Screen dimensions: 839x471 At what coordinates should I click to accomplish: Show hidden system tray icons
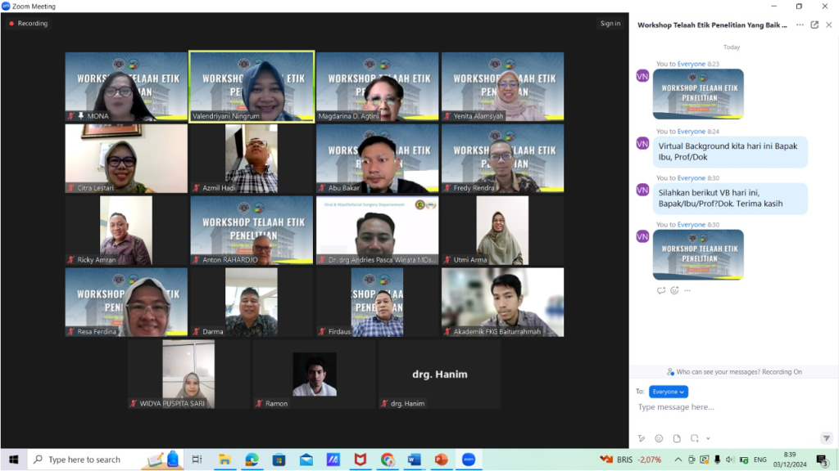[678, 460]
